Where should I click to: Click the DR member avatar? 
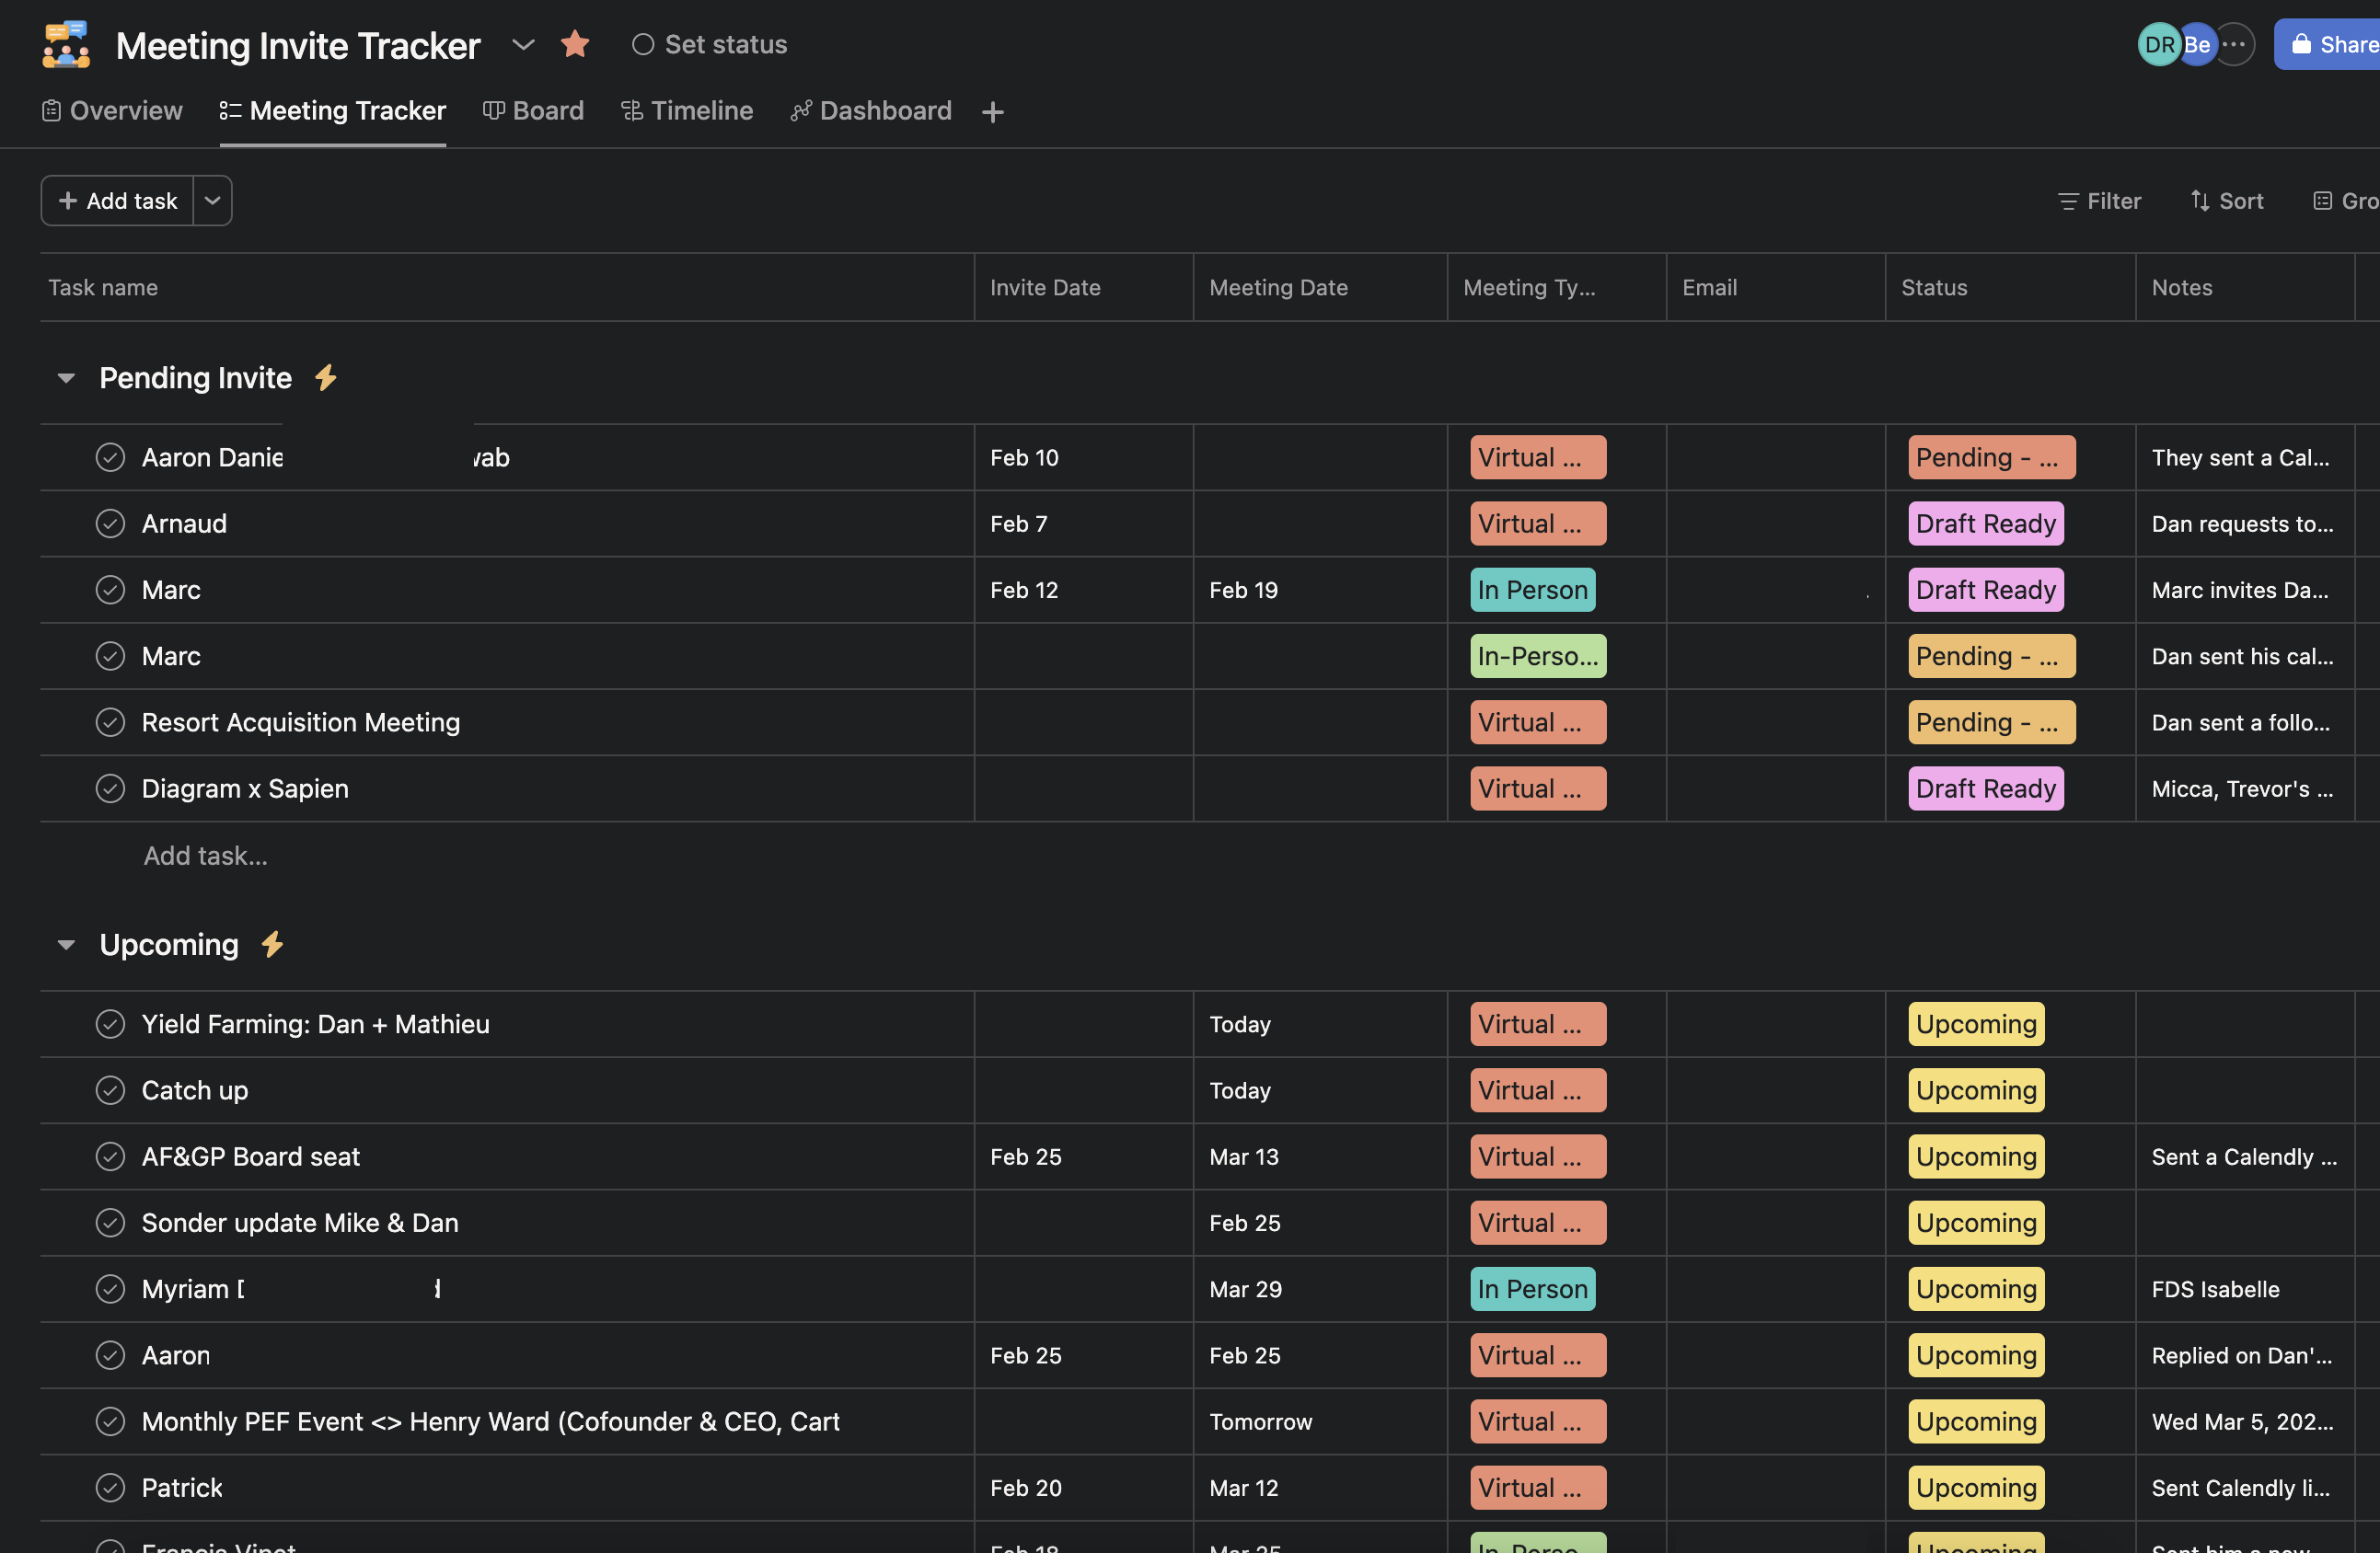2159,44
